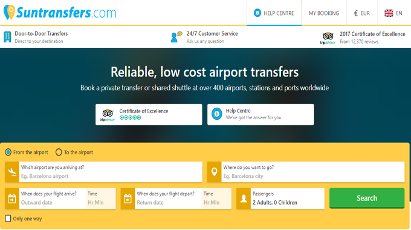The image size is (411, 230).
Task: Click the arriving airport input field
Action: tap(111, 172)
